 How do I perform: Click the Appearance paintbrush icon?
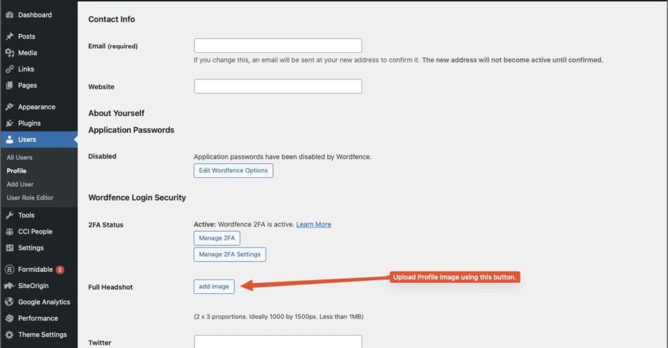(x=9, y=107)
